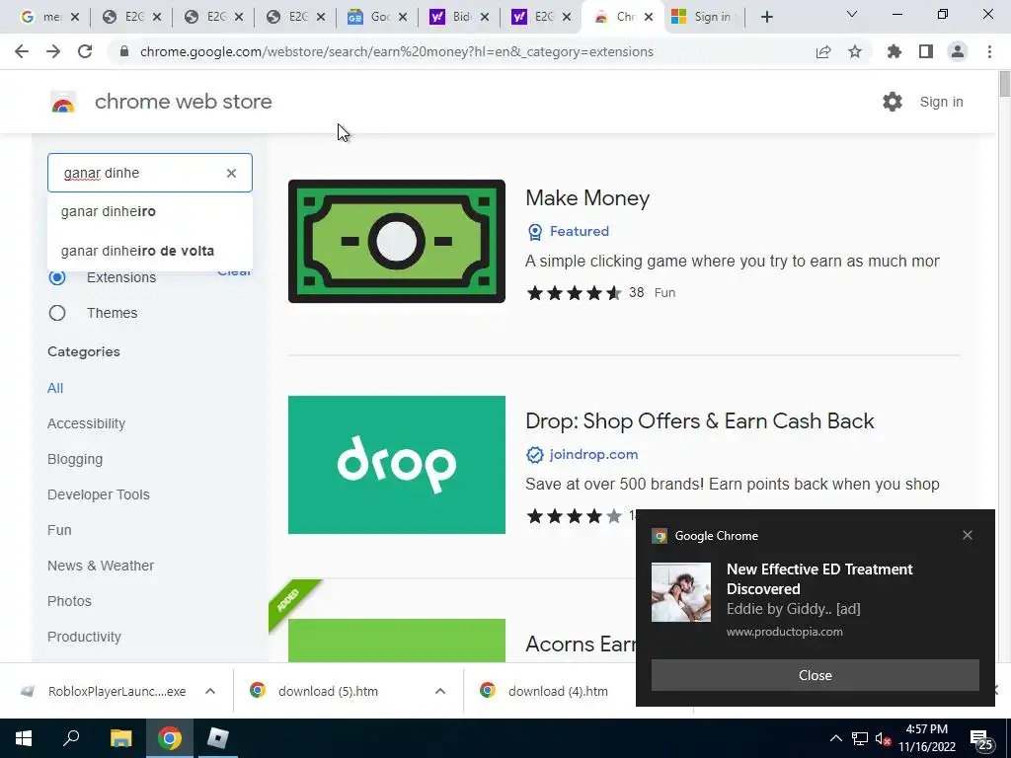Click the Sign in link
Screen dimensions: 1011x758
coord(941,102)
